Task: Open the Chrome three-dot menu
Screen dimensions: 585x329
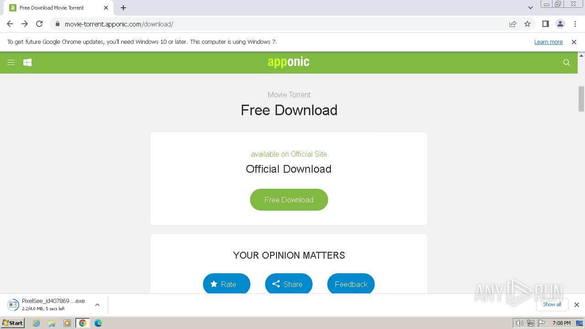Action: point(574,24)
